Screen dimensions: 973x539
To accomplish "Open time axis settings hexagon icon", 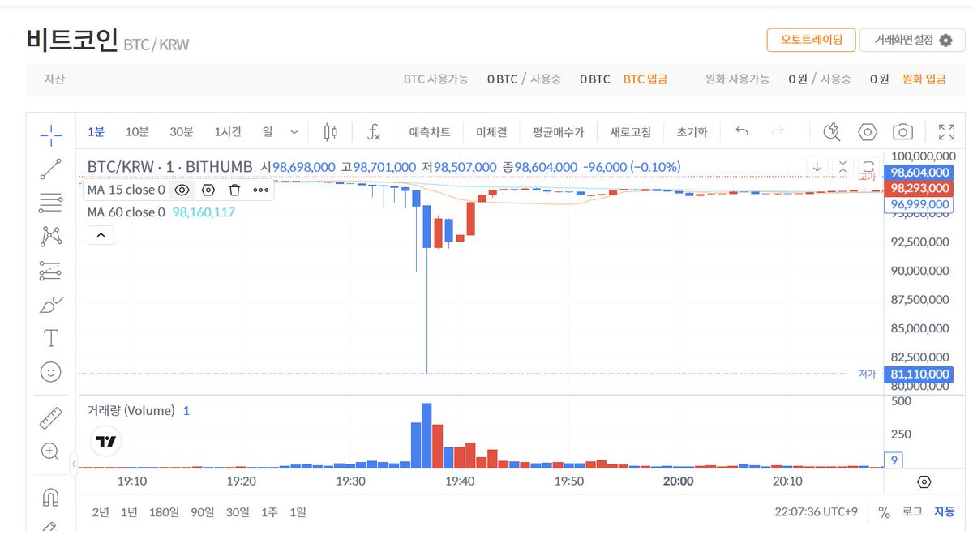I will pos(924,482).
